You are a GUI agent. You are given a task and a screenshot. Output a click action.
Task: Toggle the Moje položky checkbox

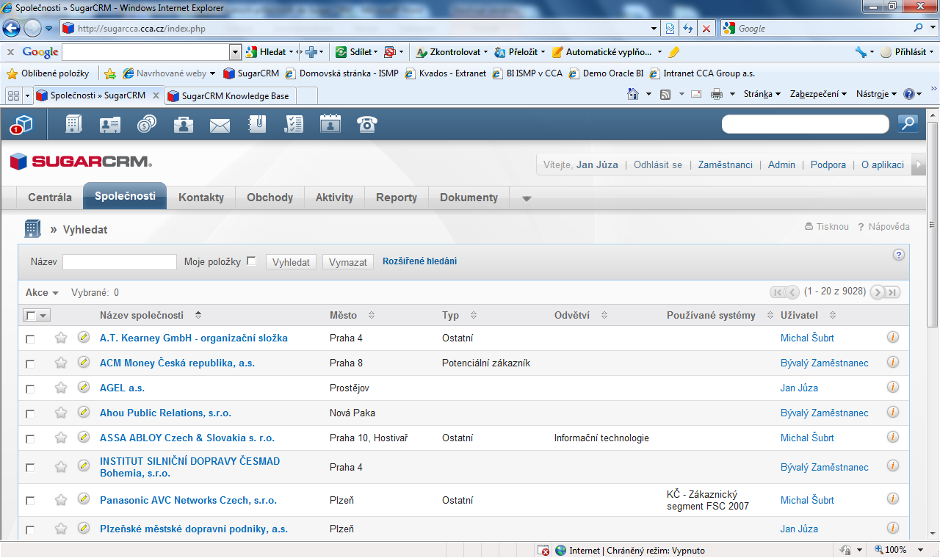(x=251, y=261)
